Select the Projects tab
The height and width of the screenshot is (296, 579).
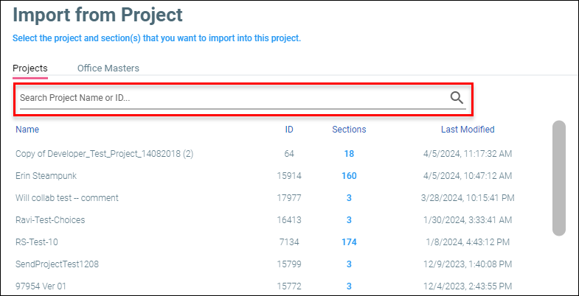click(x=30, y=68)
